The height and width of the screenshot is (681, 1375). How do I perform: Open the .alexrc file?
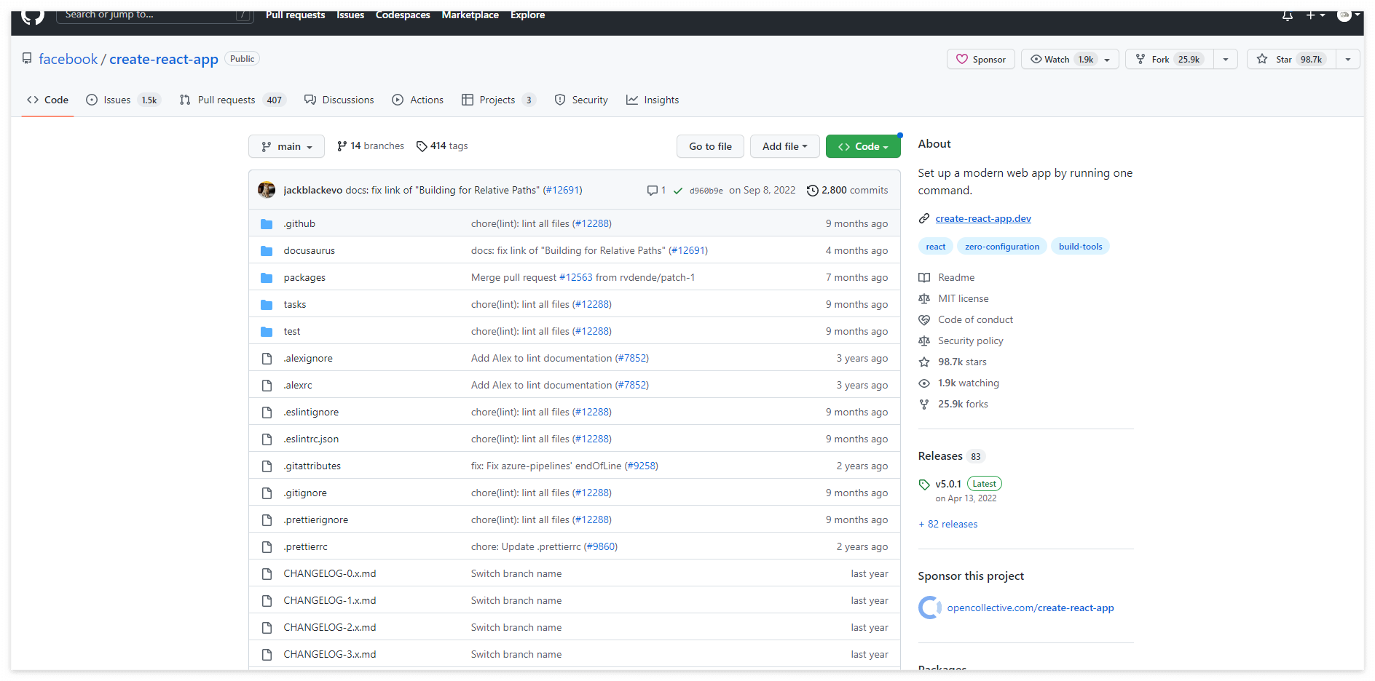pyautogui.click(x=298, y=385)
